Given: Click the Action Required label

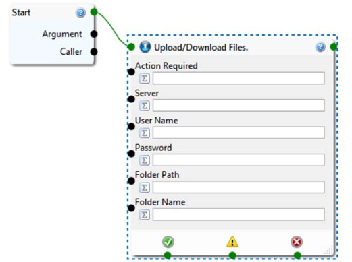Looking at the screenshot, I should tap(166, 66).
